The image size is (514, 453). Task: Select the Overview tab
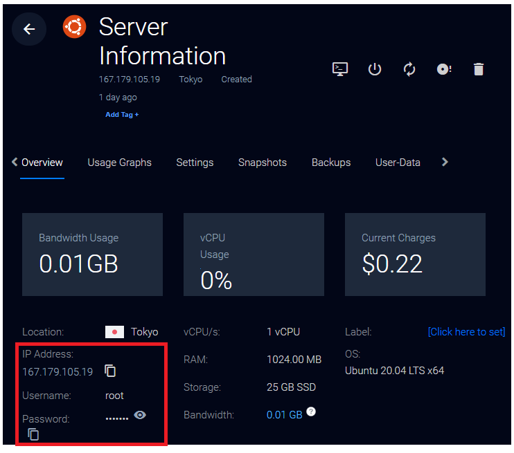coord(42,163)
